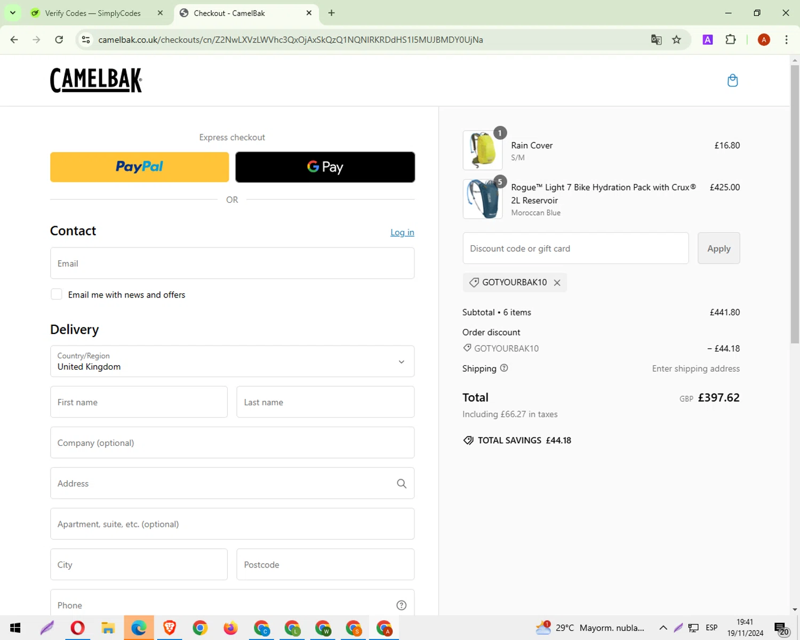Open the shopping bag cart icon
The width and height of the screenshot is (800, 640).
[x=732, y=81]
